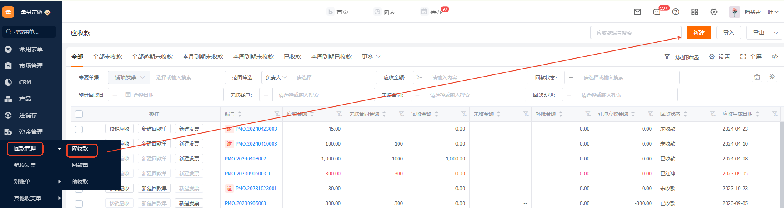784x208 pixels.
Task: Open the help question mark icon
Action: tap(676, 12)
